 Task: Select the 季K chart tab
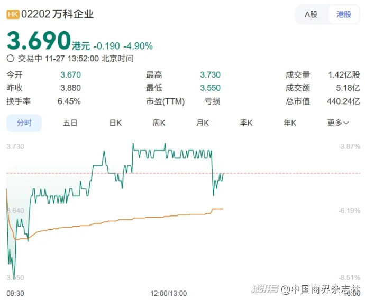click(247, 123)
